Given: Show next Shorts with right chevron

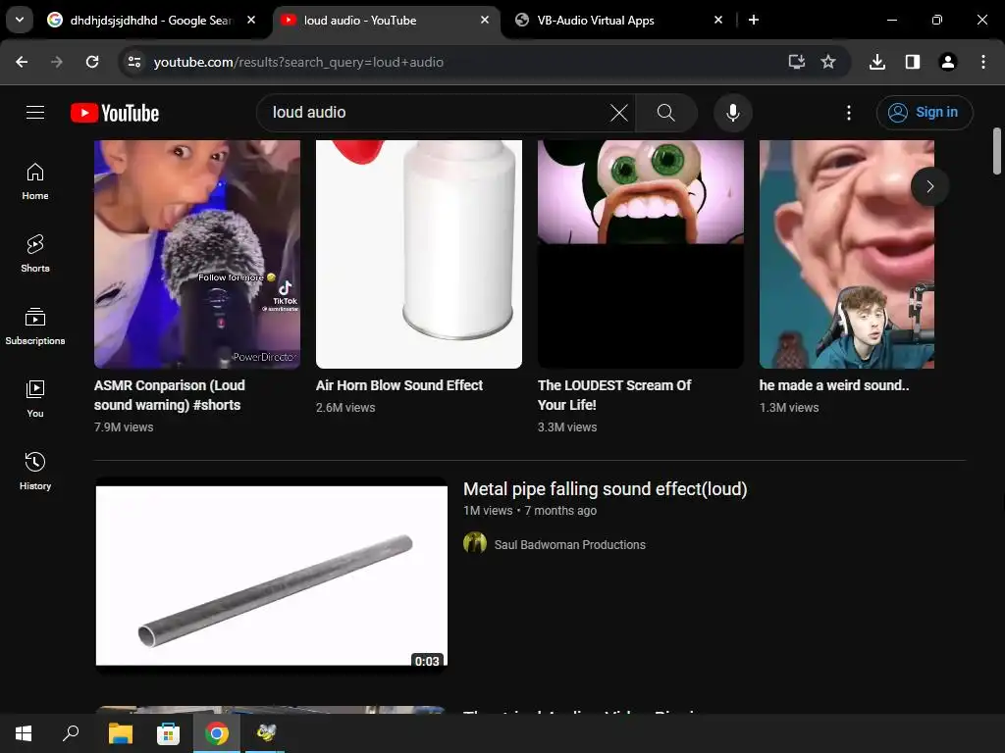Looking at the screenshot, I should [929, 186].
